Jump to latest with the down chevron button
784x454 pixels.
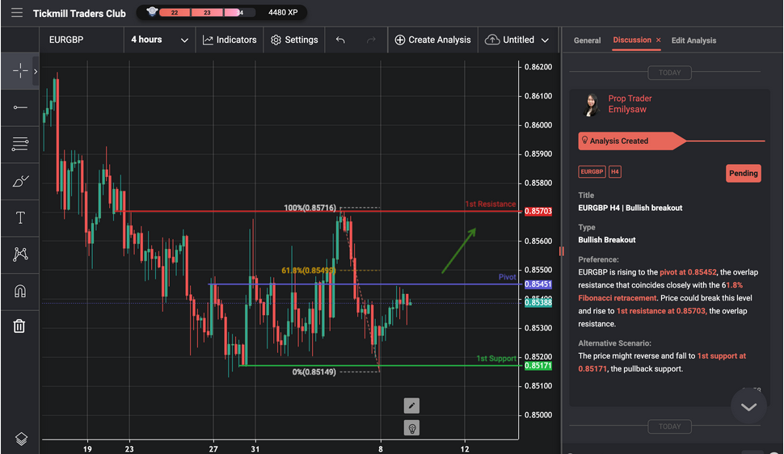tap(748, 406)
